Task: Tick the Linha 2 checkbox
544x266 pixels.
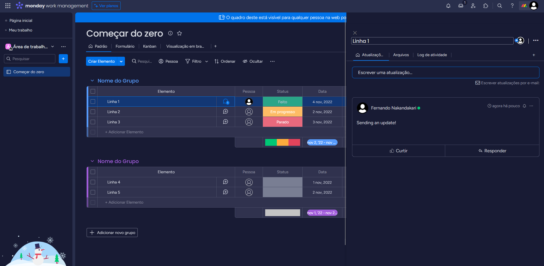Action: 93,112
